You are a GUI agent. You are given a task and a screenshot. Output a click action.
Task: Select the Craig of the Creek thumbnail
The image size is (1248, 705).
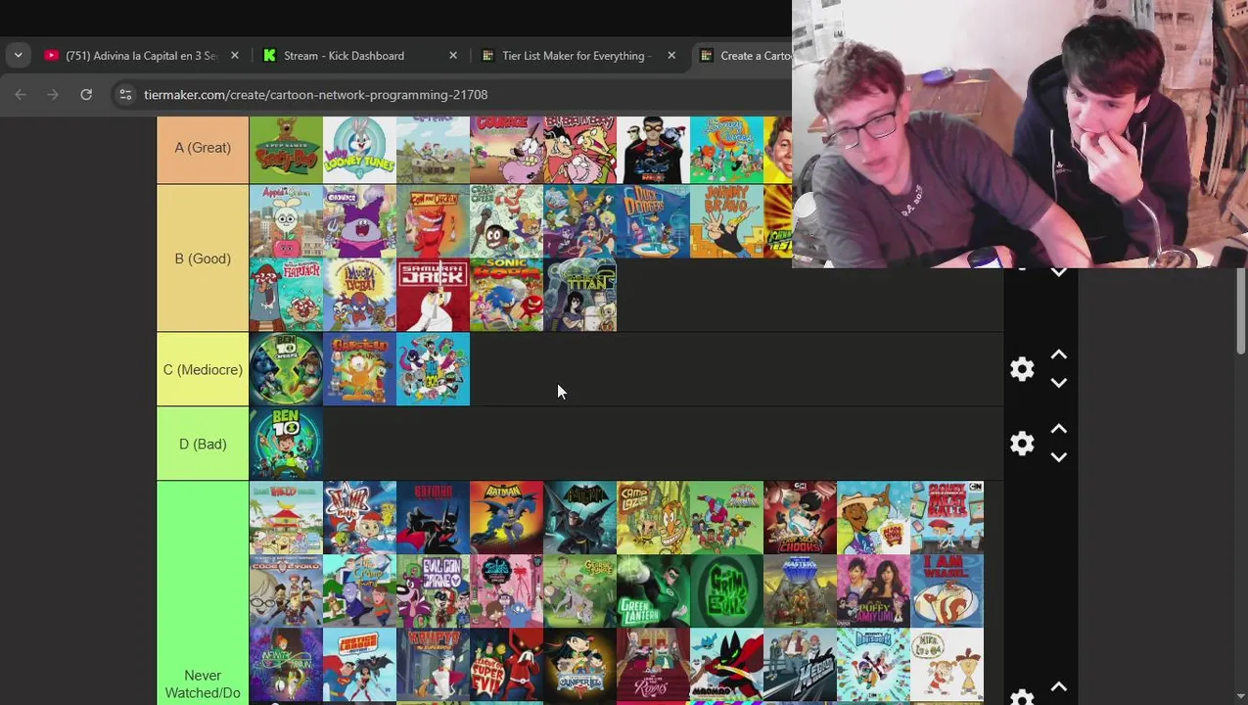coord(506,221)
